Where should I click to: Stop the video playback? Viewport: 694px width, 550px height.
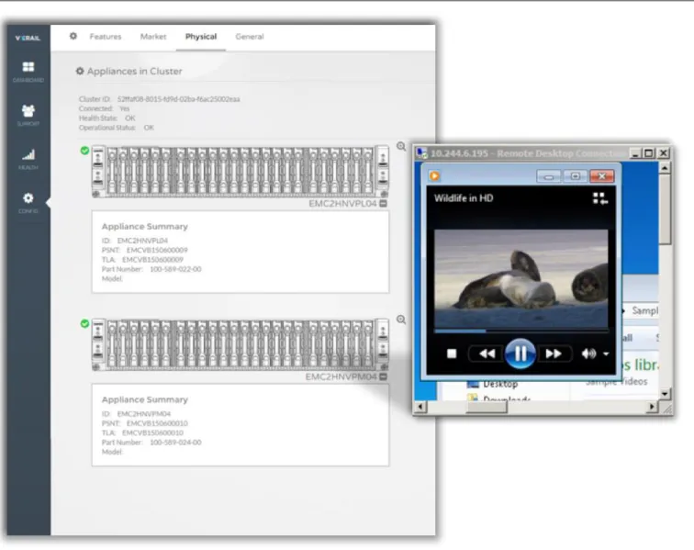(x=452, y=354)
